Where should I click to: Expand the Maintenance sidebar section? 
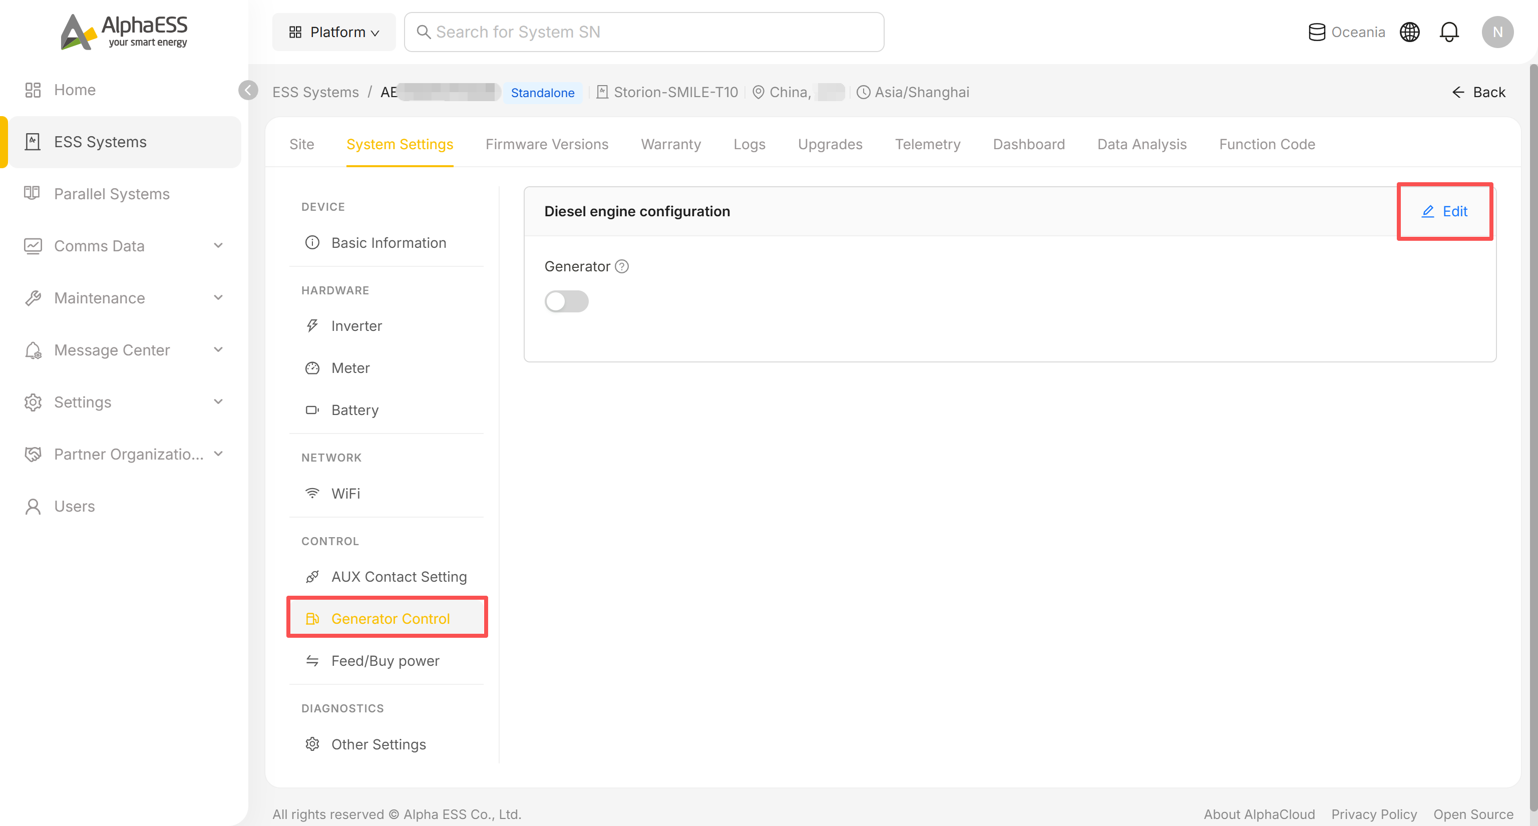click(x=124, y=298)
